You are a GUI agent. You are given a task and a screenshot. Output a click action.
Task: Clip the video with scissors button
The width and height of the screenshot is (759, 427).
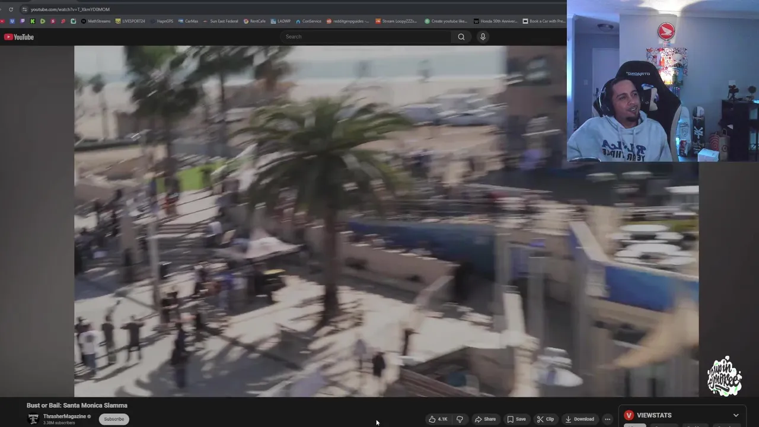pos(545,419)
